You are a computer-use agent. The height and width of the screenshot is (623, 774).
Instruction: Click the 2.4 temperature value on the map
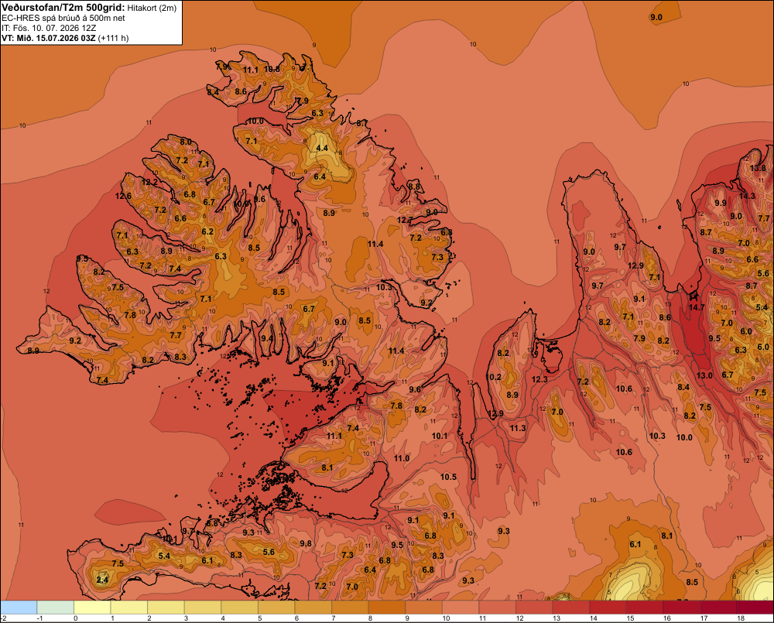(102, 580)
